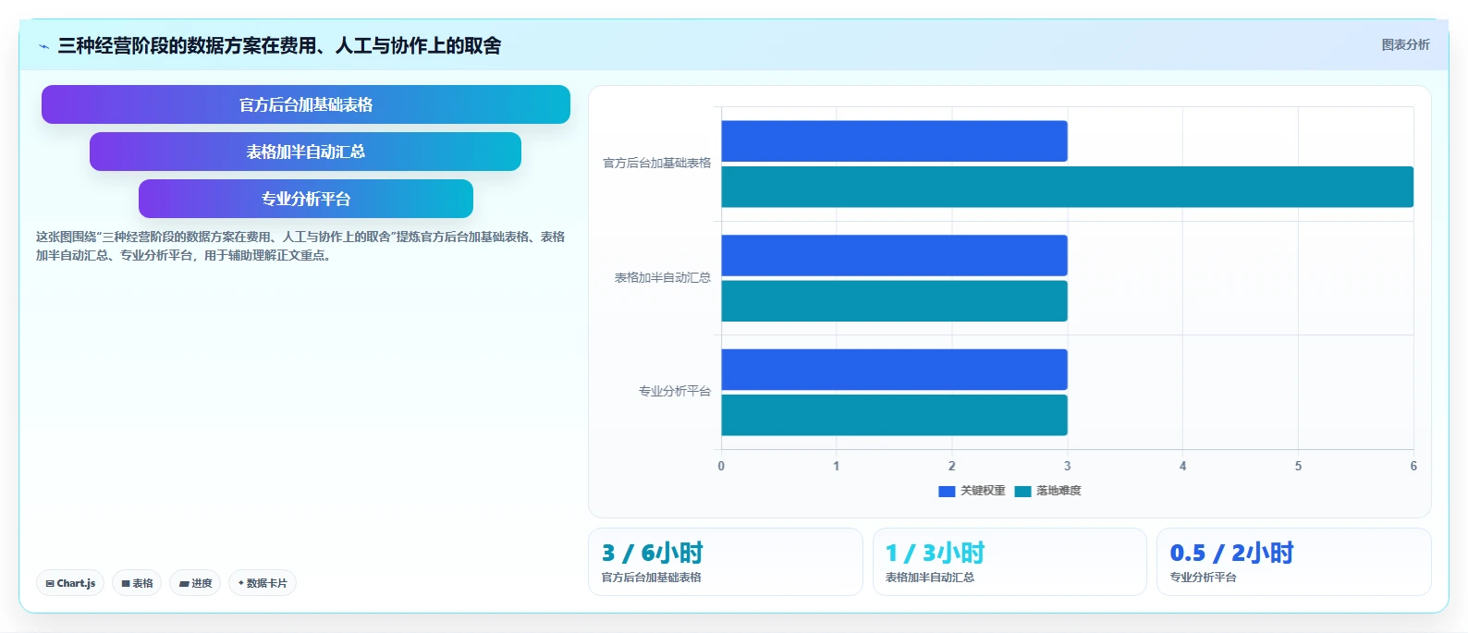Click the Chart.js tag chip
Image resolution: width=1468 pixels, height=633 pixels.
(70, 583)
